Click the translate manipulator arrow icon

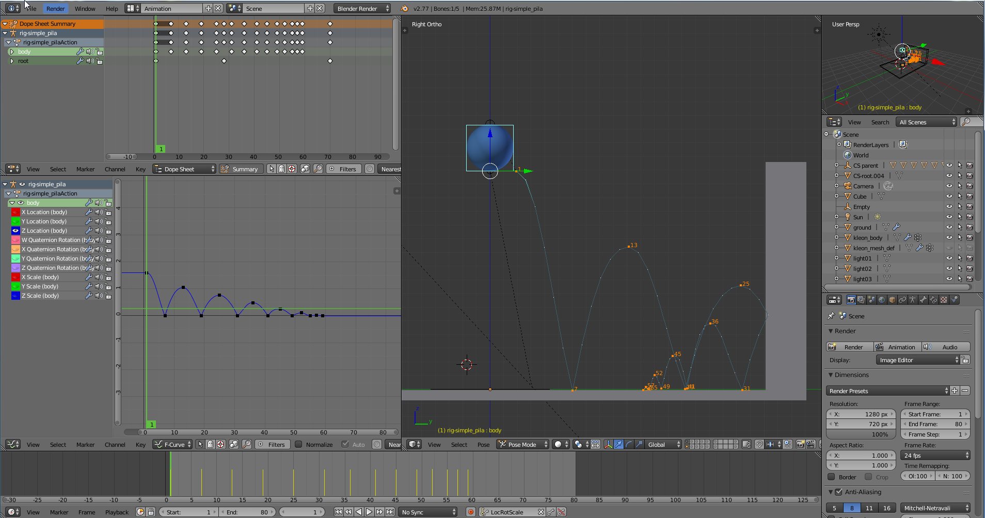[618, 444]
